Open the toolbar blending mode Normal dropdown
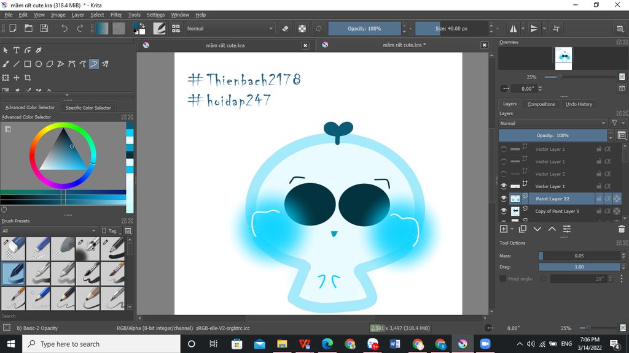Viewport: 629px width, 353px height. [x=230, y=28]
